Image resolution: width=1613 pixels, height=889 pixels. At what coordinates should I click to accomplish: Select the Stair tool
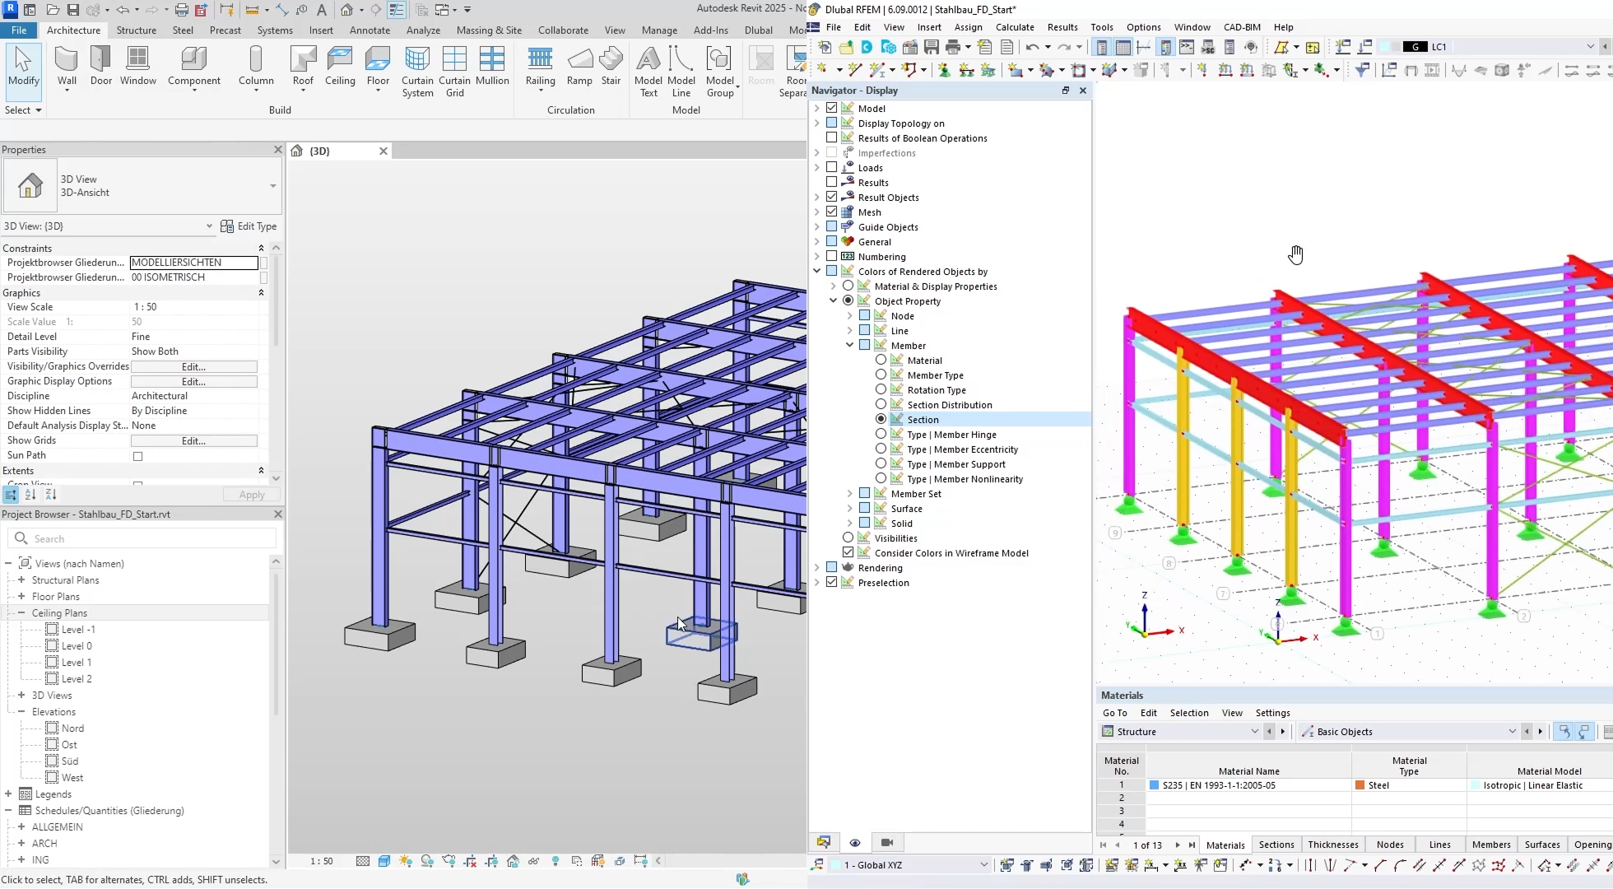click(x=611, y=66)
